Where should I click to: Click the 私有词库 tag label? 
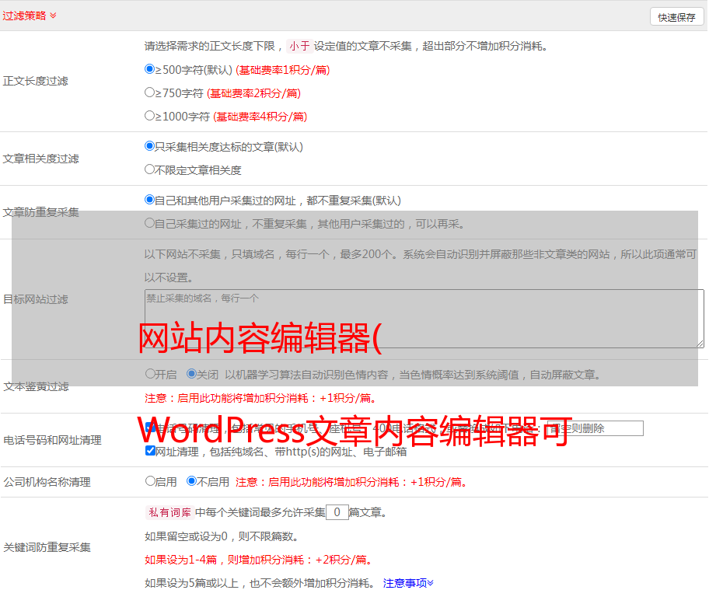[x=170, y=512]
